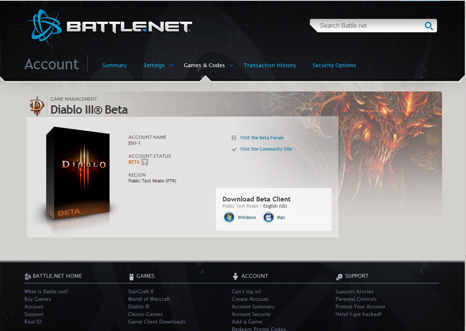Open the Settings menu
Screen dimensions: 466x331
[154, 65]
